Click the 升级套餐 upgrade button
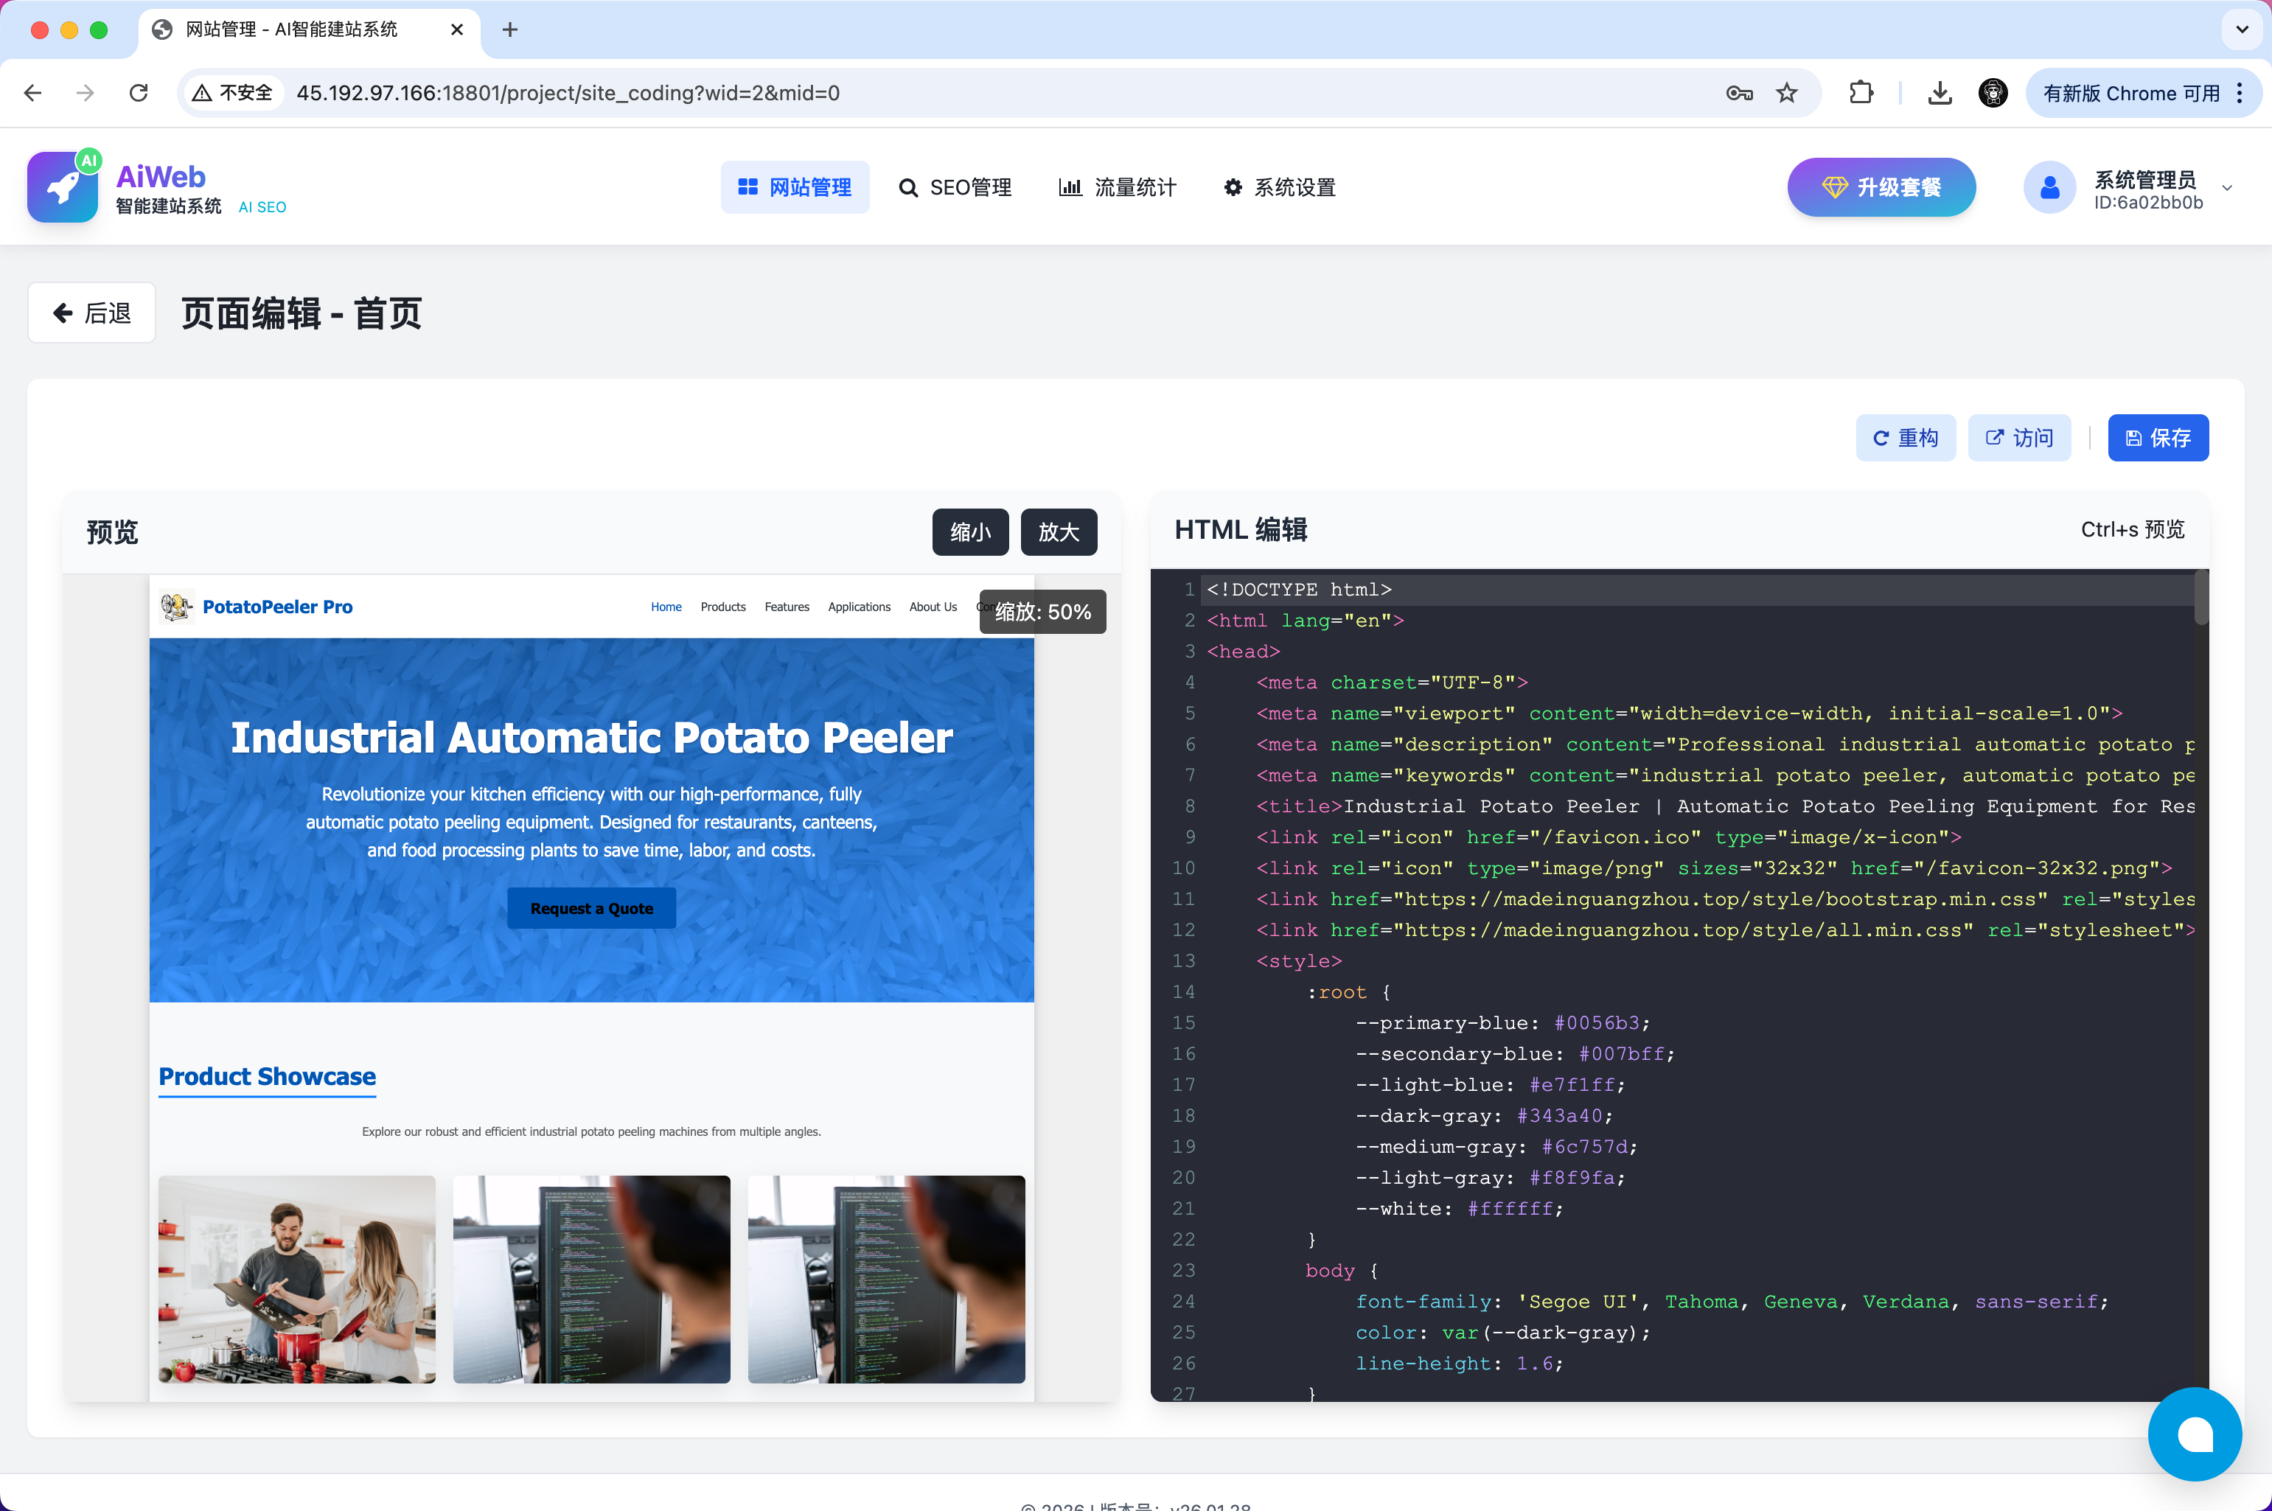 tap(1881, 187)
